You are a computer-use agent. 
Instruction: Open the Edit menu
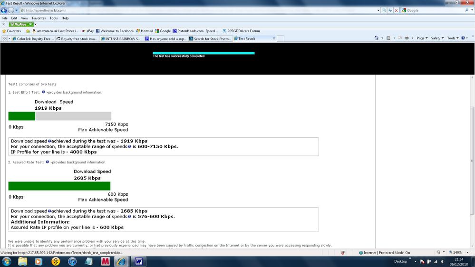pos(14,18)
